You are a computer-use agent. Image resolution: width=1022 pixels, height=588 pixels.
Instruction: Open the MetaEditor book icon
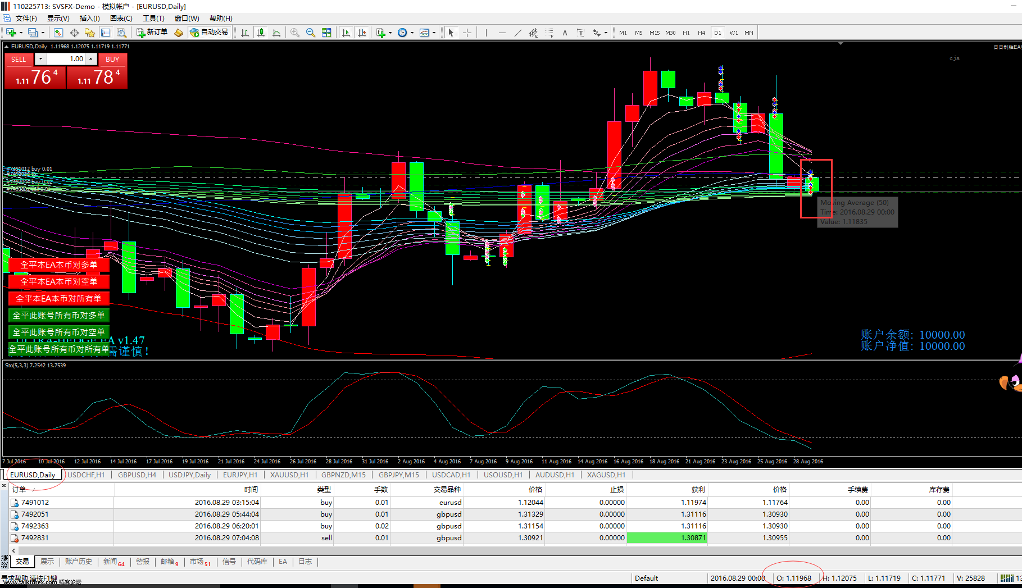(x=179, y=33)
